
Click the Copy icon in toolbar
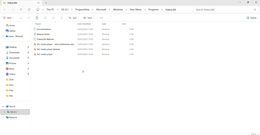tap(29, 18)
